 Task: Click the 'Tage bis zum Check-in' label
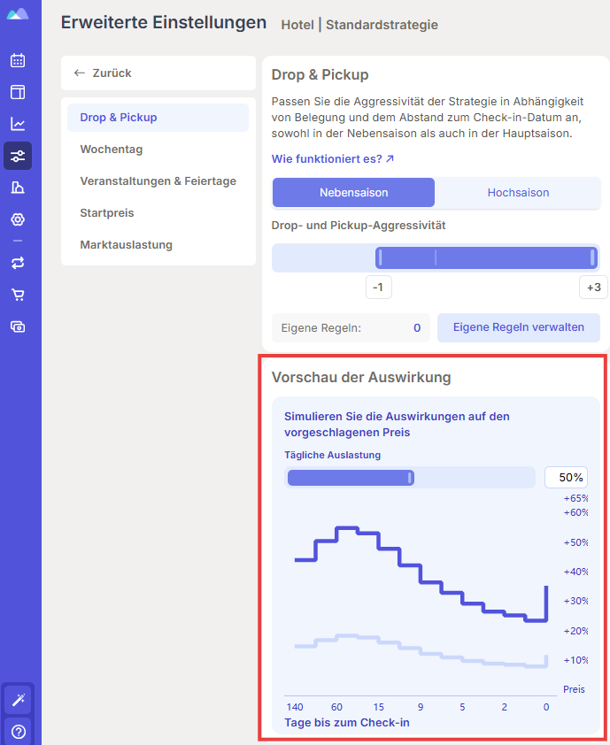[347, 723]
